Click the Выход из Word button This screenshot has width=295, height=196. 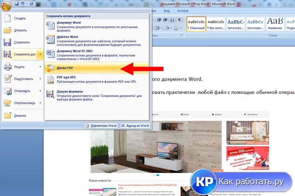(135, 126)
